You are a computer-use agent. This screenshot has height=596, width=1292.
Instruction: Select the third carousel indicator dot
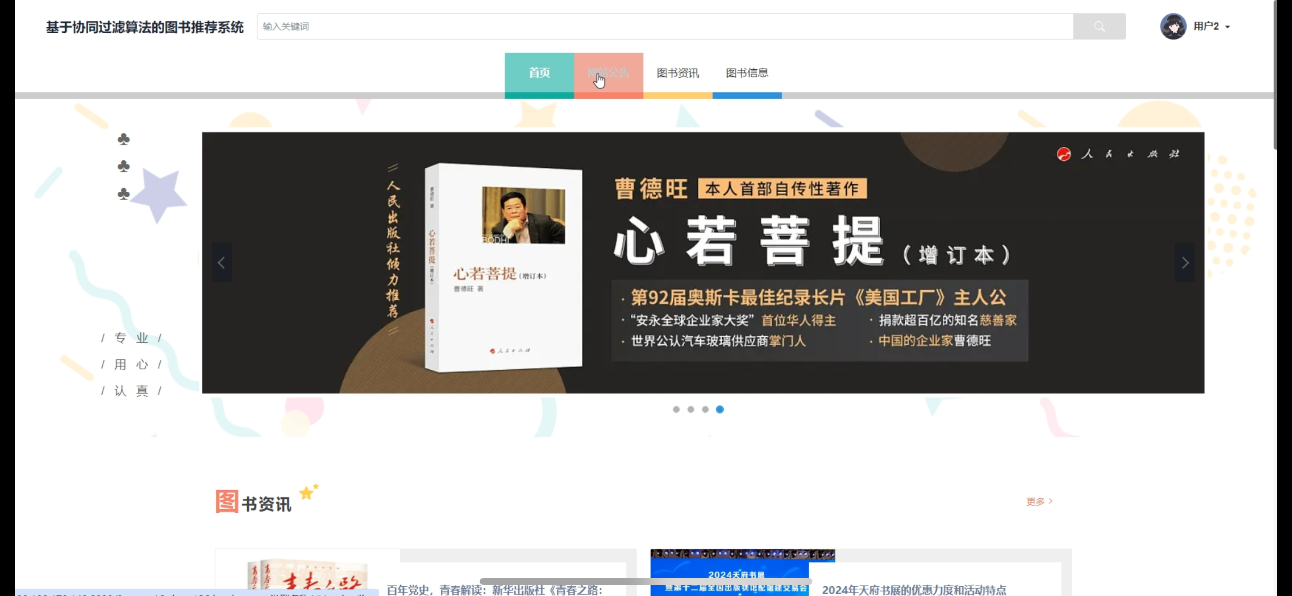(x=705, y=409)
